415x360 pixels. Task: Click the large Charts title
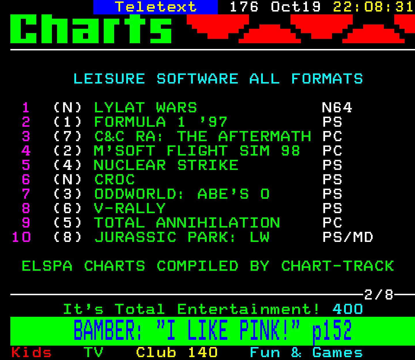pyautogui.click(x=91, y=29)
